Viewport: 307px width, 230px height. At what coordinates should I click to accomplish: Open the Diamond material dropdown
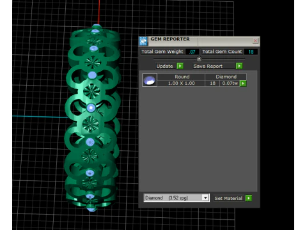205,198
